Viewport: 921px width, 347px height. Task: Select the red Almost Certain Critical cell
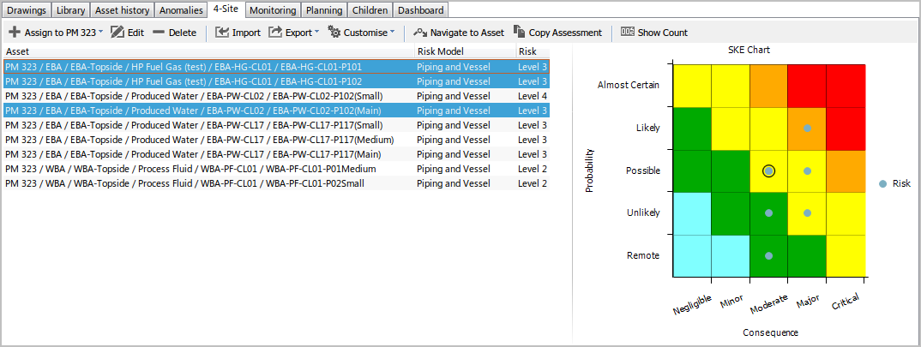(845, 85)
